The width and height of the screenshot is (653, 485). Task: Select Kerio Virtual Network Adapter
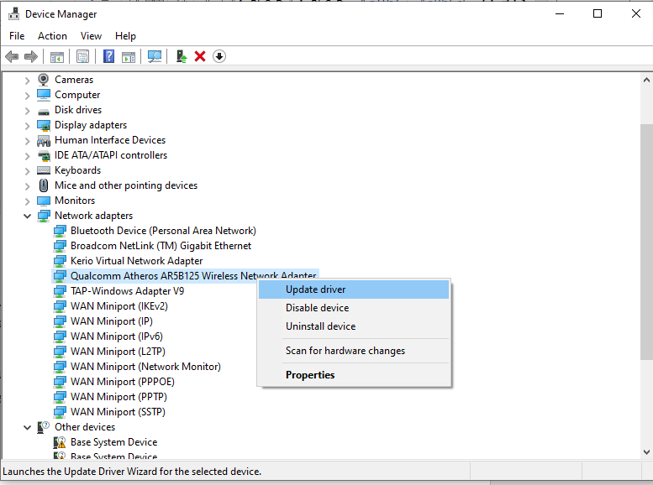tap(137, 261)
